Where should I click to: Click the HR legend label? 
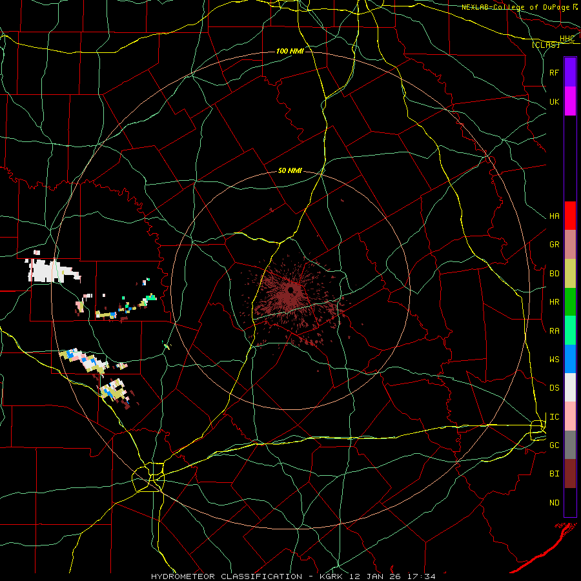tap(554, 302)
